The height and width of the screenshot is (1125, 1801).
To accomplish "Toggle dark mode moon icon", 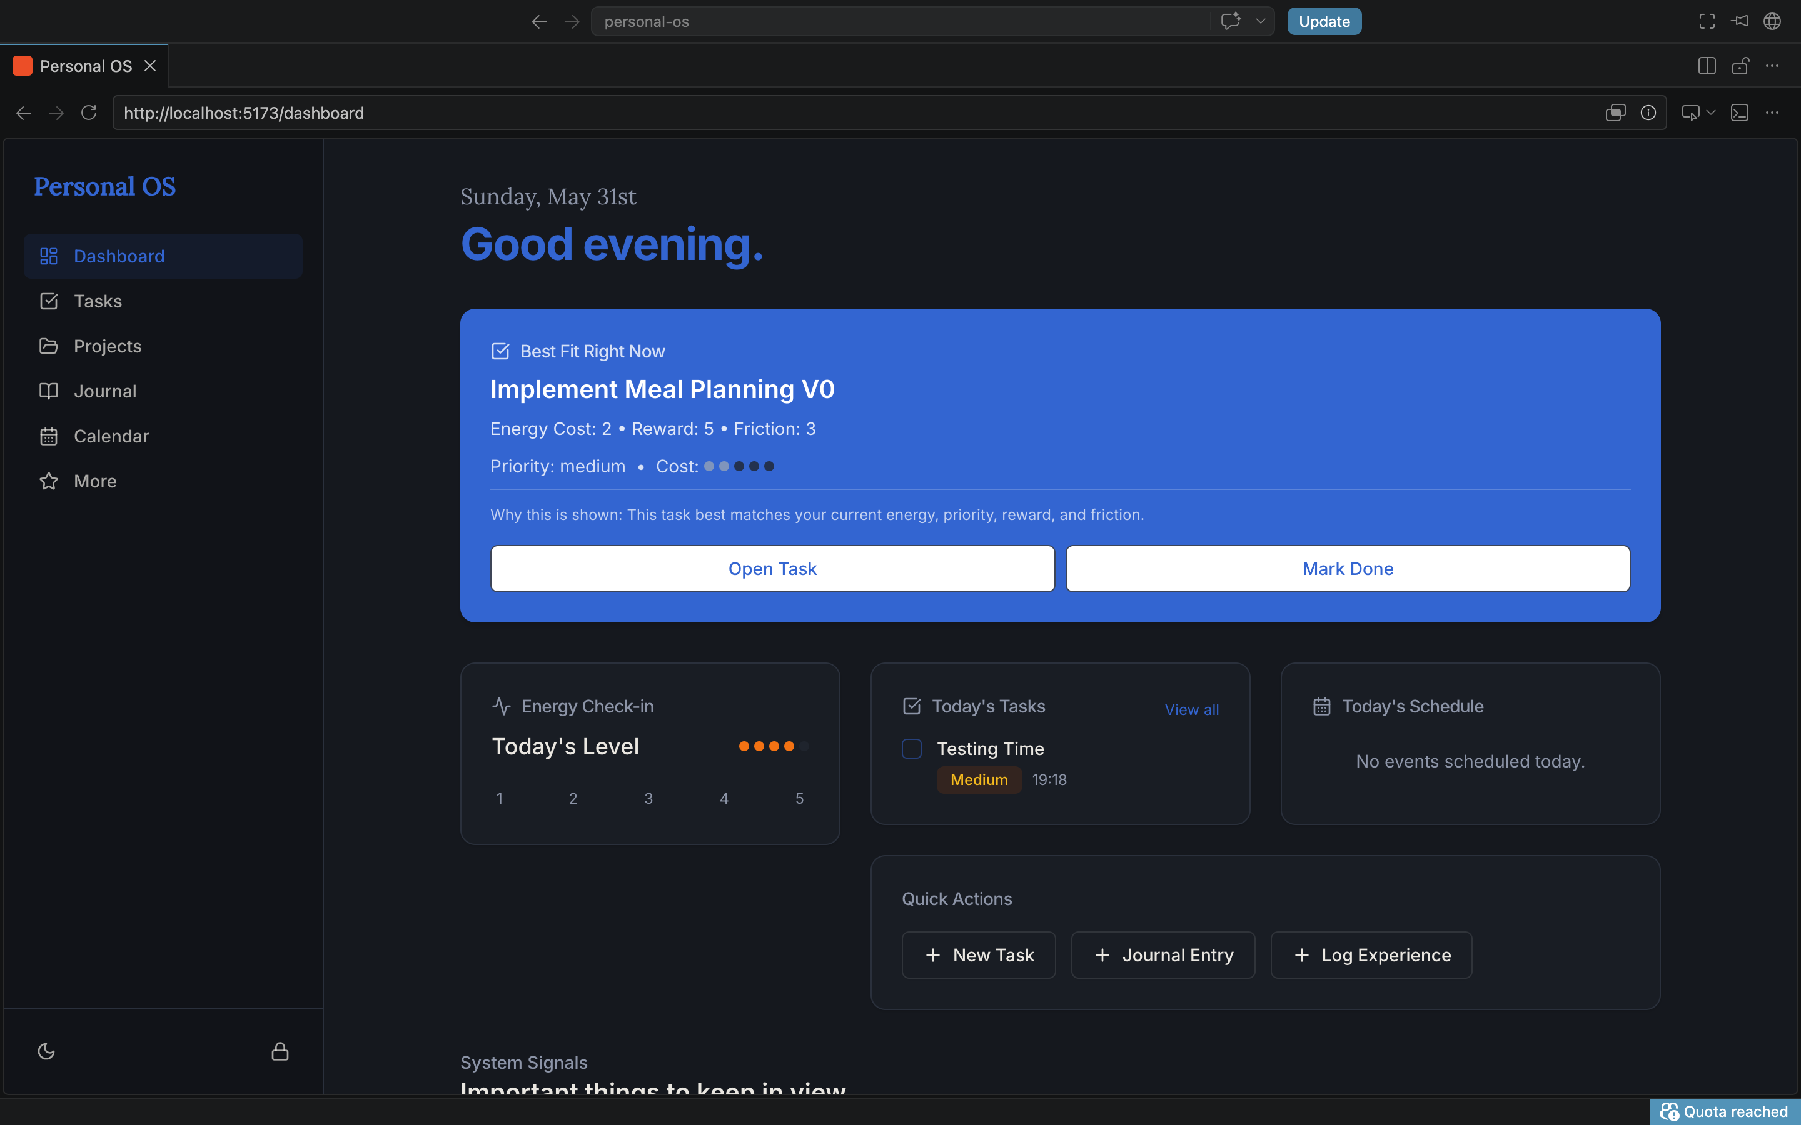I will 46,1051.
